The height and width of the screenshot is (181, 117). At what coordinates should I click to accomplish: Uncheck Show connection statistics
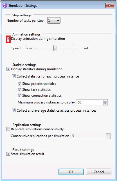19,96
